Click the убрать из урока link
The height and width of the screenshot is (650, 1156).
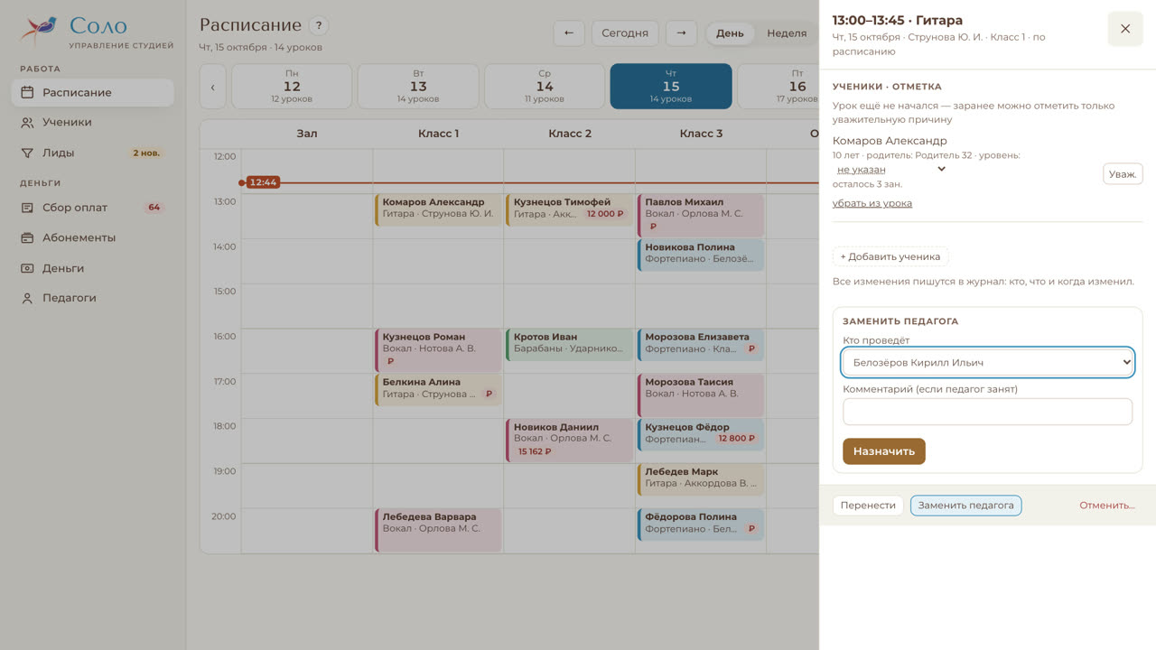click(872, 203)
